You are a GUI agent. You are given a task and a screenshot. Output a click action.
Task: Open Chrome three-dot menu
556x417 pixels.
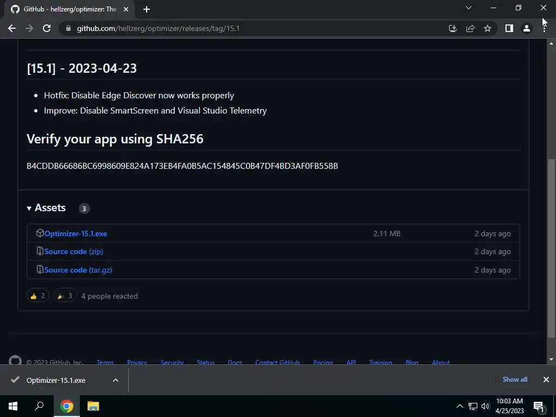point(544,28)
